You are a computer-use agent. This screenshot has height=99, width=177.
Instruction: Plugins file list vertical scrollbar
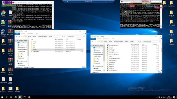[162, 57]
